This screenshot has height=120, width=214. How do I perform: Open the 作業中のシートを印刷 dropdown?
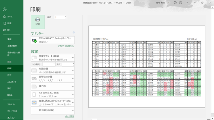pos(53,58)
